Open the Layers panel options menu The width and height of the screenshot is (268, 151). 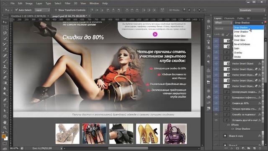[x=265, y=18]
